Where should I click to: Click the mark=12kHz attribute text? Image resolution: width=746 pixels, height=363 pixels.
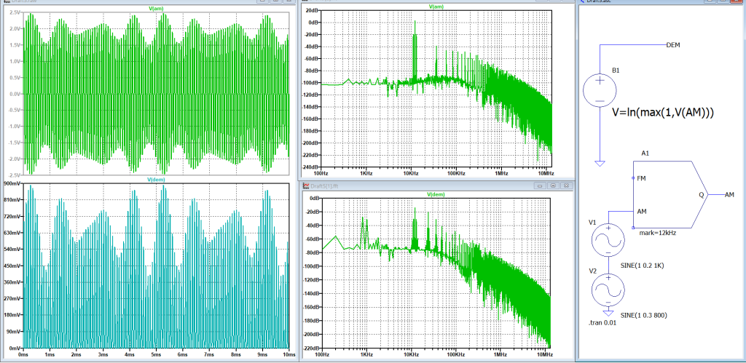tap(659, 233)
